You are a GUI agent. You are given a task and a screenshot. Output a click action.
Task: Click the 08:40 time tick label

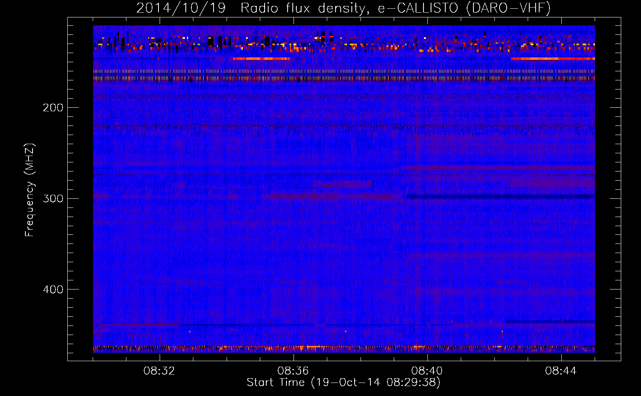427,371
